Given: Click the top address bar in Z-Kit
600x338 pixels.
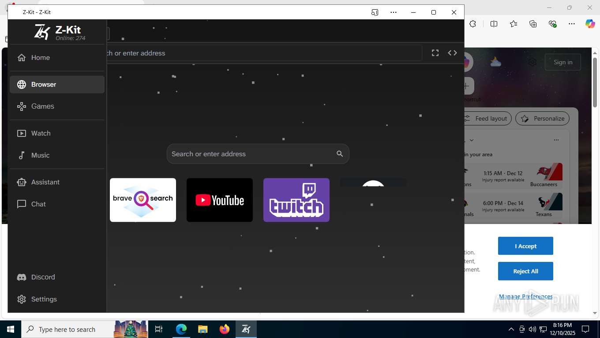Looking at the screenshot, I should [264, 53].
